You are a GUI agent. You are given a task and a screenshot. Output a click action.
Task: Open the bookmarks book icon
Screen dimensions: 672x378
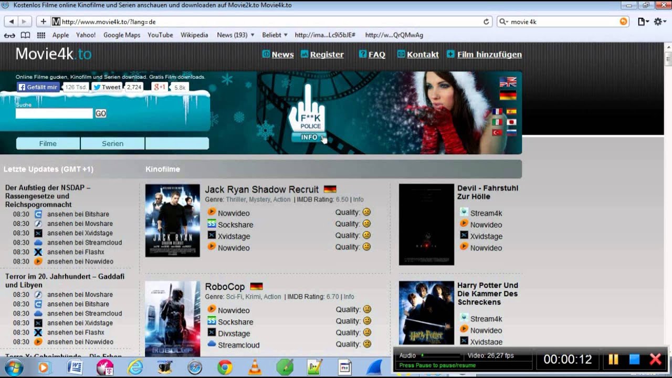point(25,35)
